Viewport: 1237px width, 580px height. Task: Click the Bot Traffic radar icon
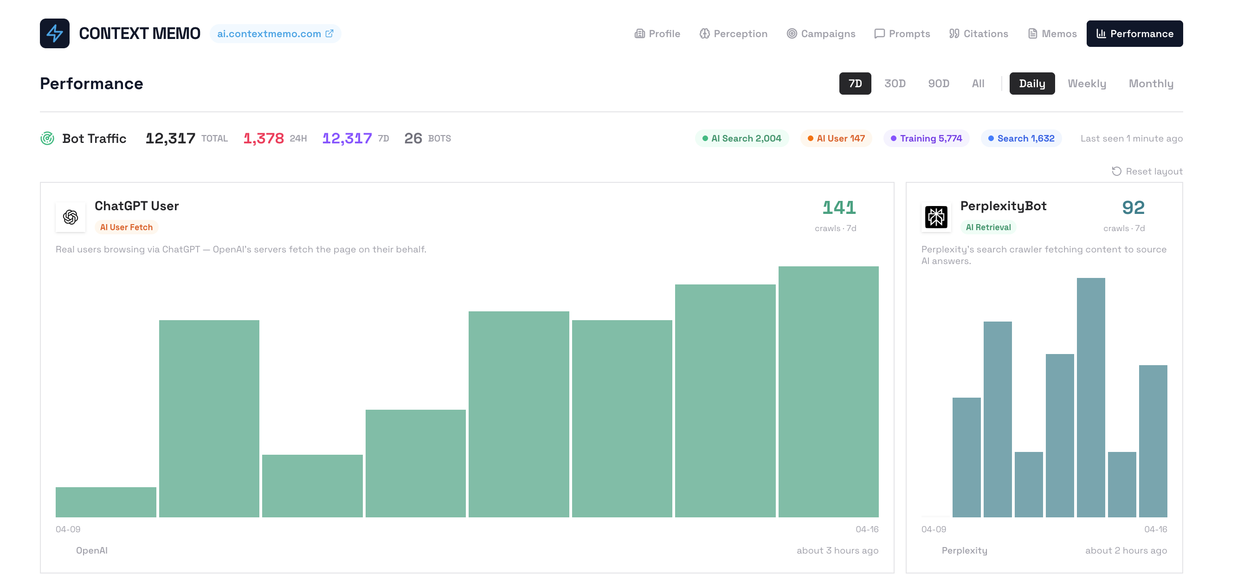[47, 138]
